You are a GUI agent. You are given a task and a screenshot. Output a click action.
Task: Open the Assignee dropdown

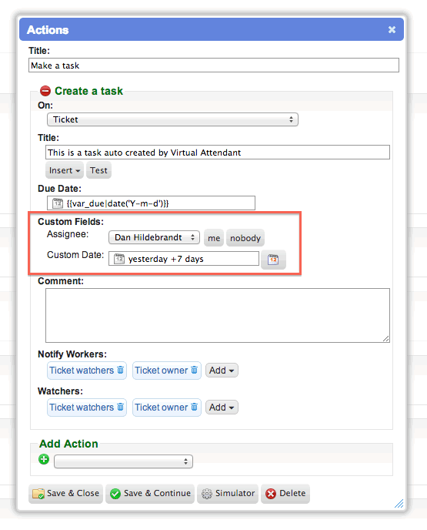coord(155,237)
